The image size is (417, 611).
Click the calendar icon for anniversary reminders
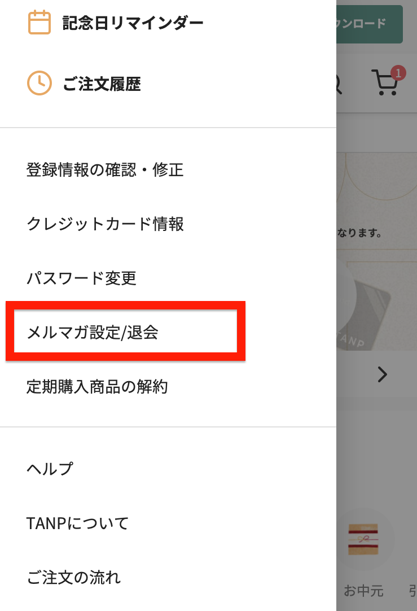tap(39, 23)
